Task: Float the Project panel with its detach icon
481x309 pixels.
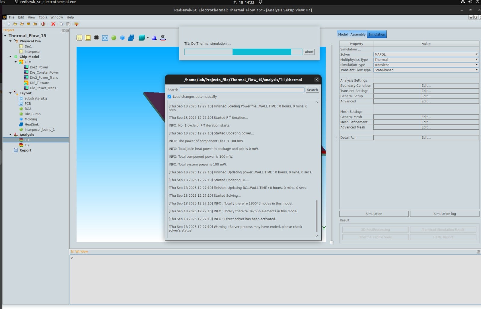Action: click(x=63, y=31)
